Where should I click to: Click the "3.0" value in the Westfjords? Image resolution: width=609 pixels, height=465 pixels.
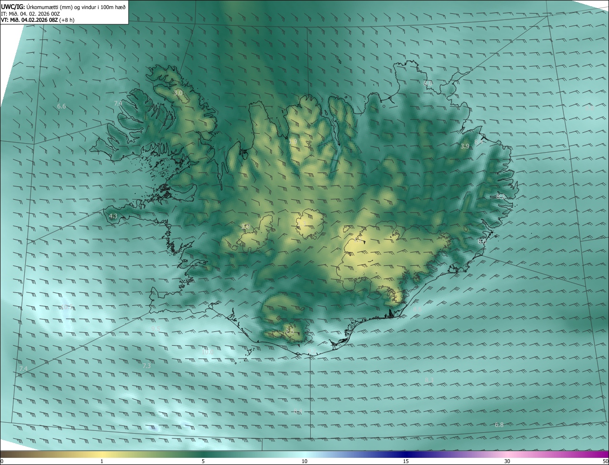click(x=178, y=93)
